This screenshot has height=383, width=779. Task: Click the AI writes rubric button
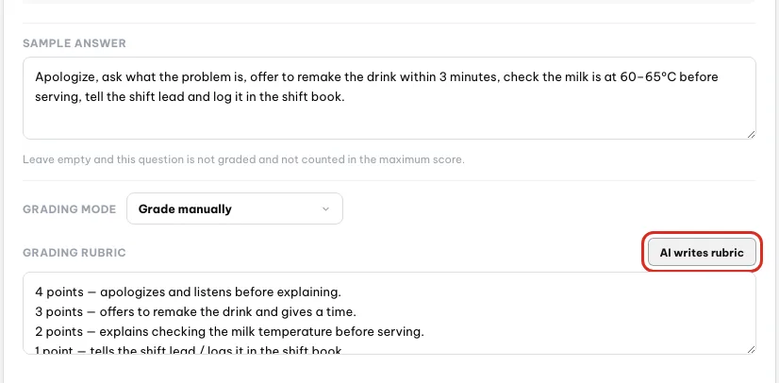tap(702, 253)
